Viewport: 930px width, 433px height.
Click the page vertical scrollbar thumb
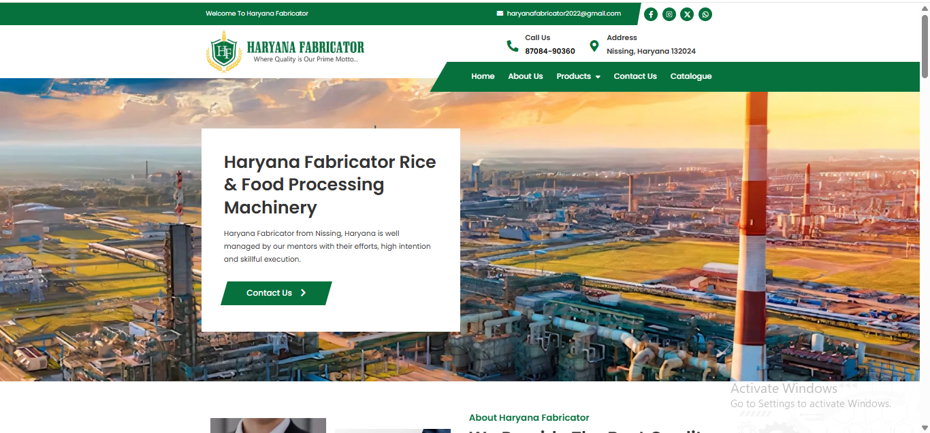pyautogui.click(x=925, y=46)
